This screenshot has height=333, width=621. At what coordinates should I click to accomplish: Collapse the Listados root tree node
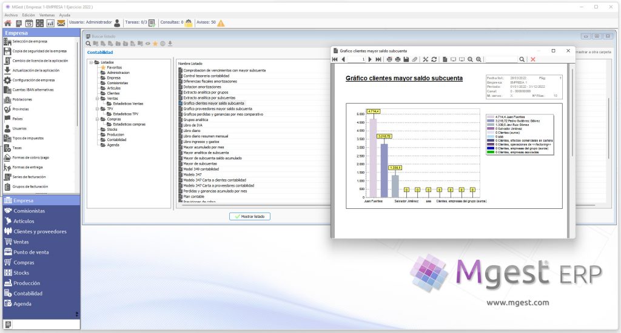91,62
